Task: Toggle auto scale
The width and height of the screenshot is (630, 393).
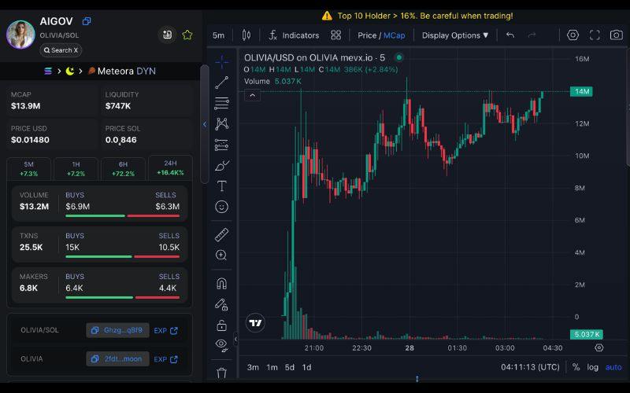Action: [613, 367]
